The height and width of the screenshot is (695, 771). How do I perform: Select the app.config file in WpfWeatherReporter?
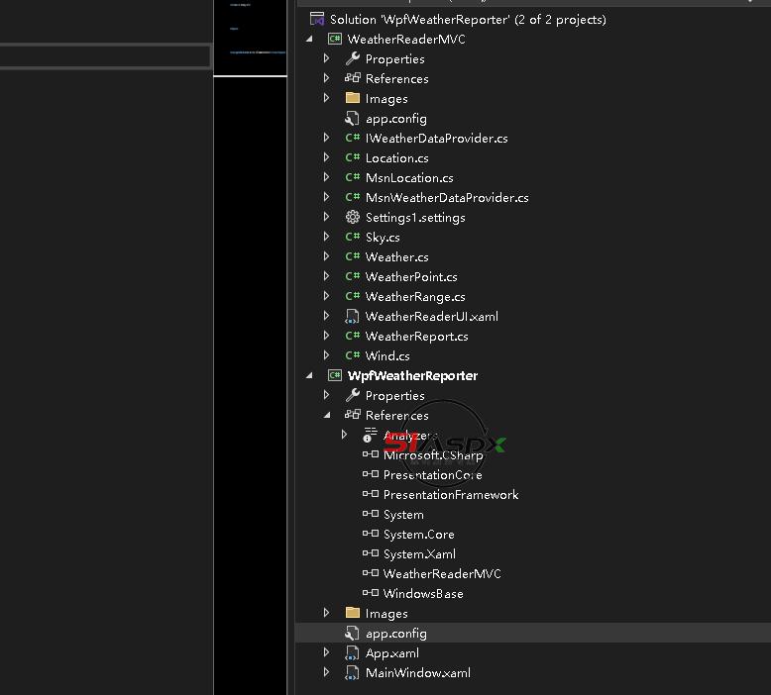click(395, 634)
